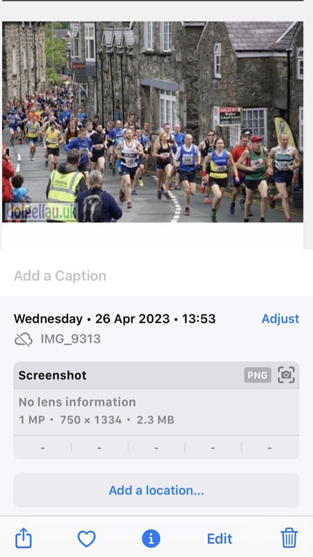This screenshot has height=557, width=313.
Task: Tap the Wednesday 26 Apr 2023 date
Action: click(115, 319)
